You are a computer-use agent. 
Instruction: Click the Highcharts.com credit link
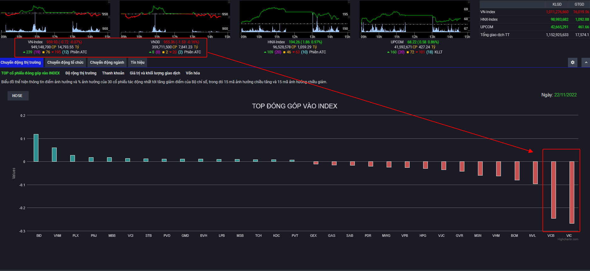pos(568,239)
